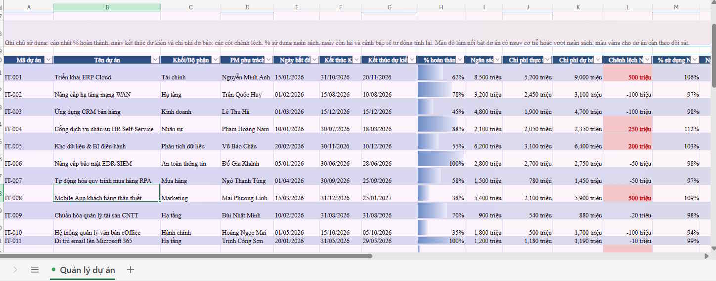
Task: Select the Kho dữ liệu & BI điều hành cell
Action: pyautogui.click(x=107, y=141)
